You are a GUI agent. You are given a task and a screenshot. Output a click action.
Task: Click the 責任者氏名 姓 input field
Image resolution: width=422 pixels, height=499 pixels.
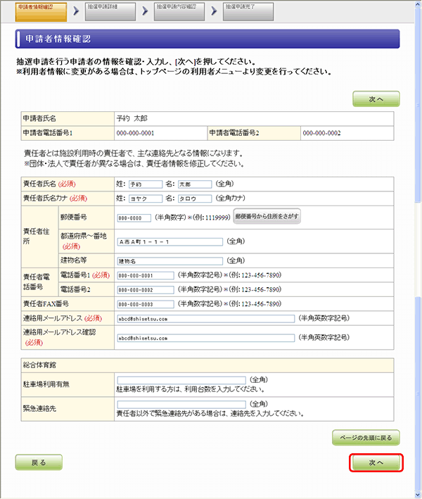click(x=146, y=184)
